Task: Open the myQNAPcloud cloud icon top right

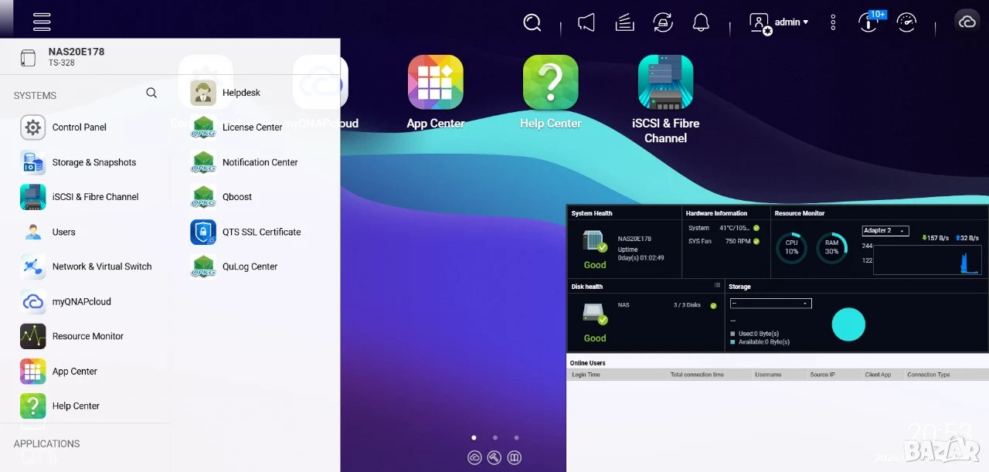Action: [x=967, y=22]
